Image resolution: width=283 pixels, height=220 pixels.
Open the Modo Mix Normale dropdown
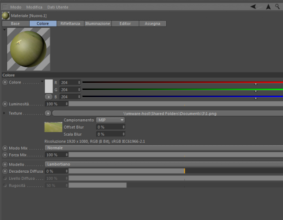pos(164,148)
